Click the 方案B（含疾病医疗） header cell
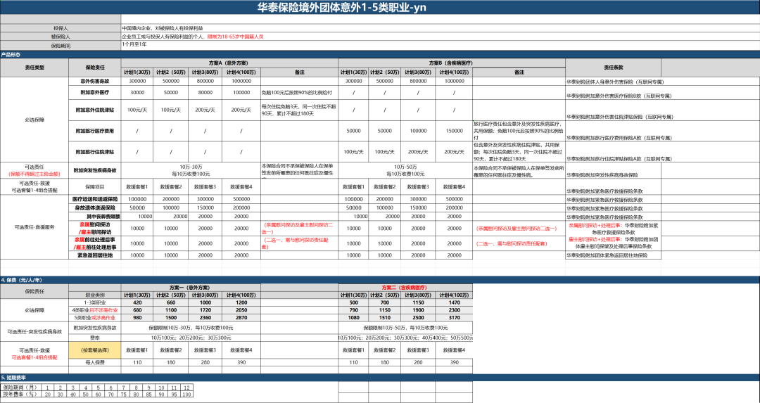 click(451, 63)
